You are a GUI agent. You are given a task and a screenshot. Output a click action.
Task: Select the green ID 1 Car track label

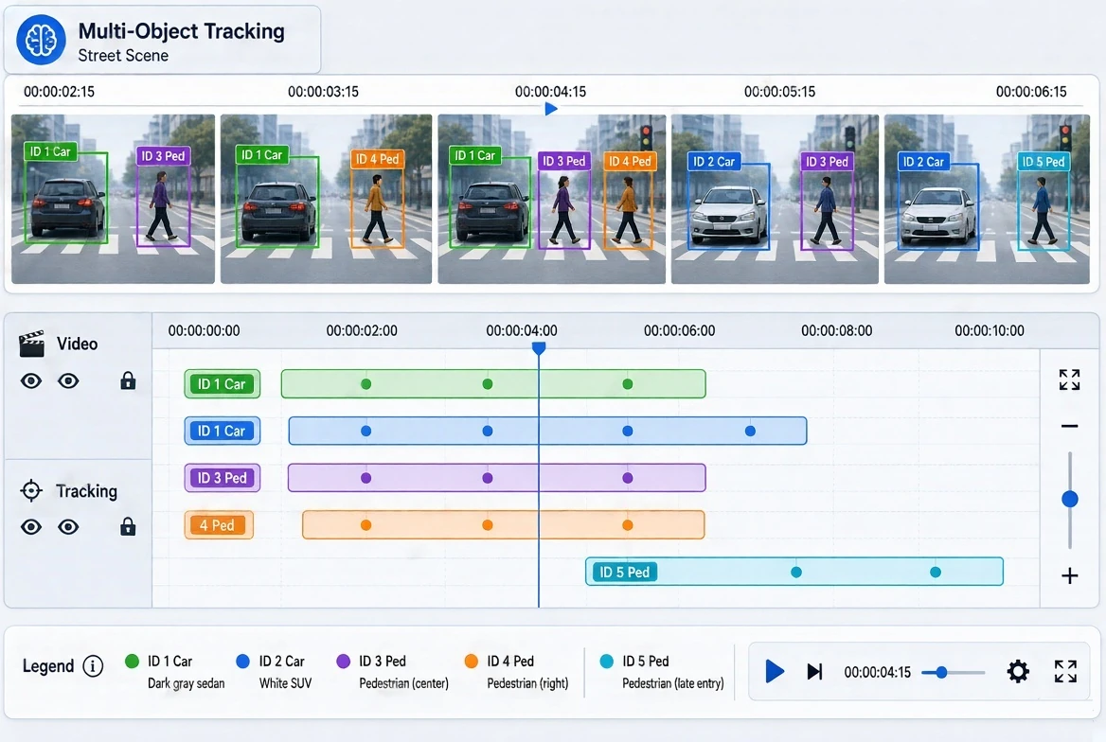pyautogui.click(x=223, y=383)
